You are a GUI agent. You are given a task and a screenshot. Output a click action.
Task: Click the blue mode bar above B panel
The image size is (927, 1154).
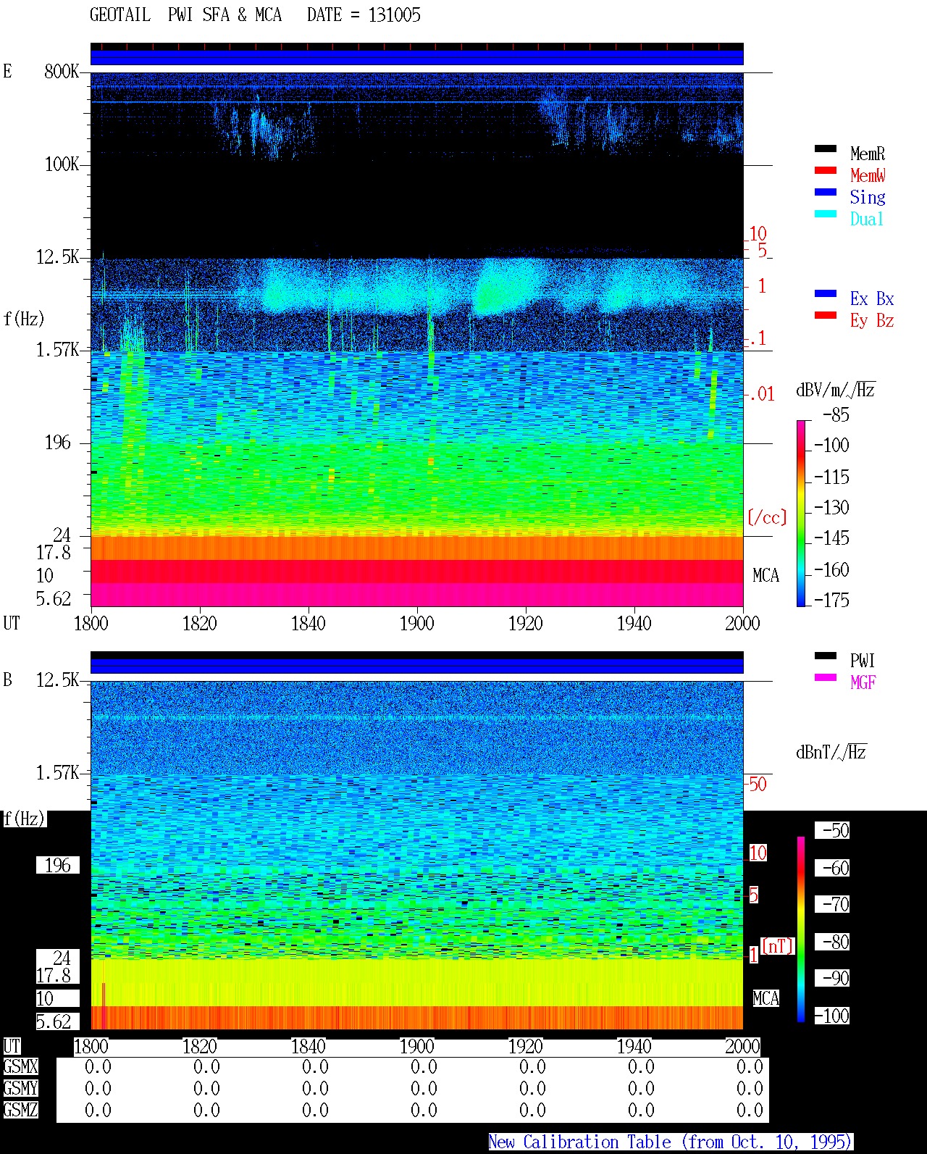click(x=417, y=666)
